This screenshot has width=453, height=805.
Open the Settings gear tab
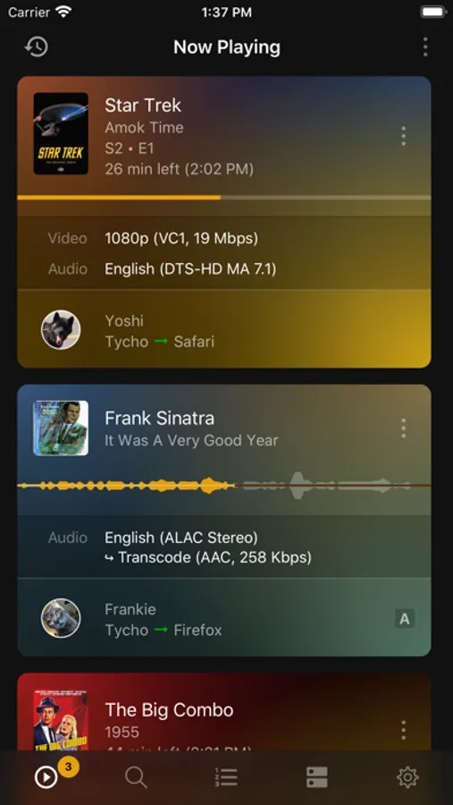[x=407, y=778]
